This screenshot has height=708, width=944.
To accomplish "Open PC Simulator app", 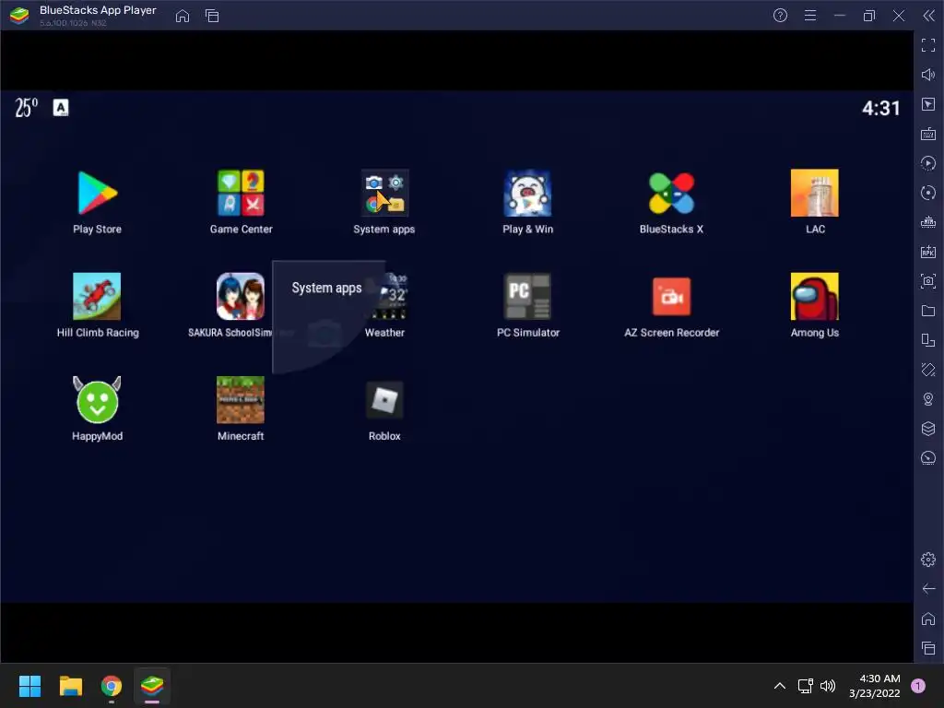I will 527,296.
